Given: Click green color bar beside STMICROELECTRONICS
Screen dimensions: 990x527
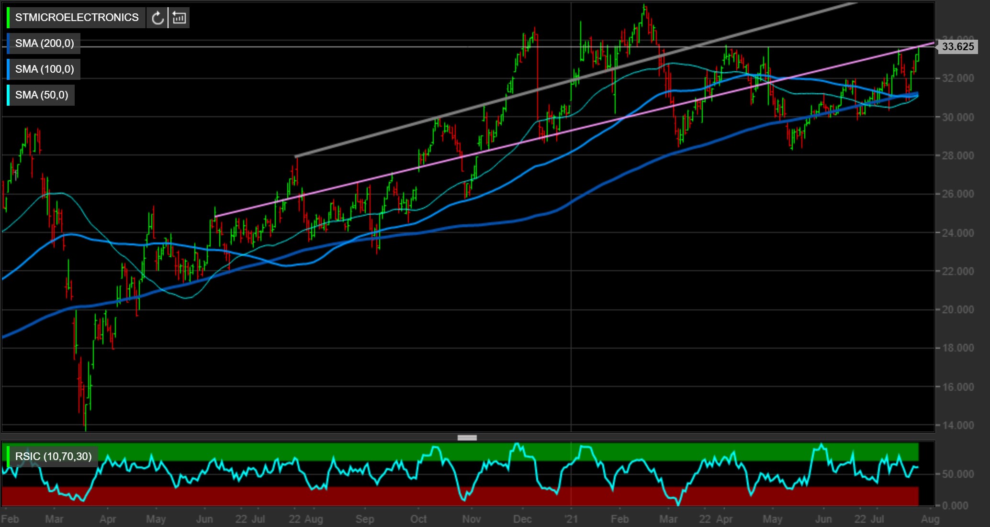Looking at the screenshot, I should tap(8, 18).
